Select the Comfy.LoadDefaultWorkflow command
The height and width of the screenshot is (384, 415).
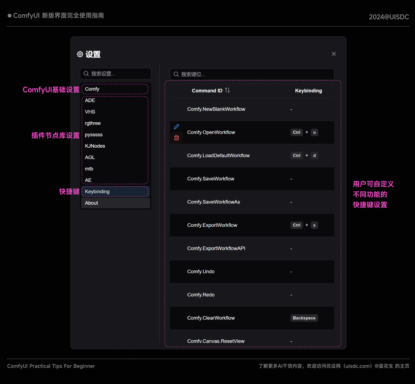(x=252, y=156)
